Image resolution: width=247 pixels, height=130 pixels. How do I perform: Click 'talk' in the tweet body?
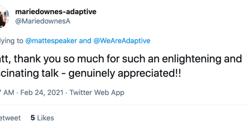[x=50, y=73]
